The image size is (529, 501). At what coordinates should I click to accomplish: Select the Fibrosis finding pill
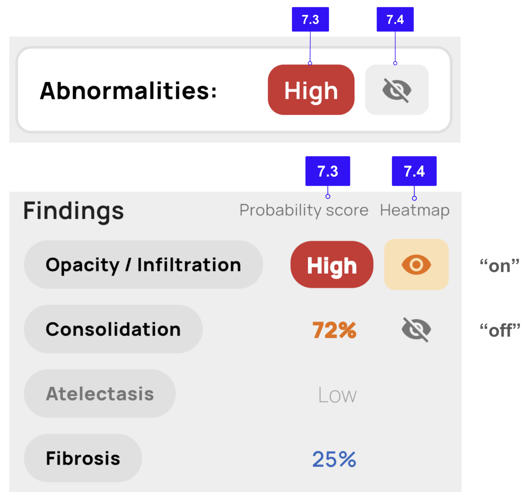click(x=83, y=458)
